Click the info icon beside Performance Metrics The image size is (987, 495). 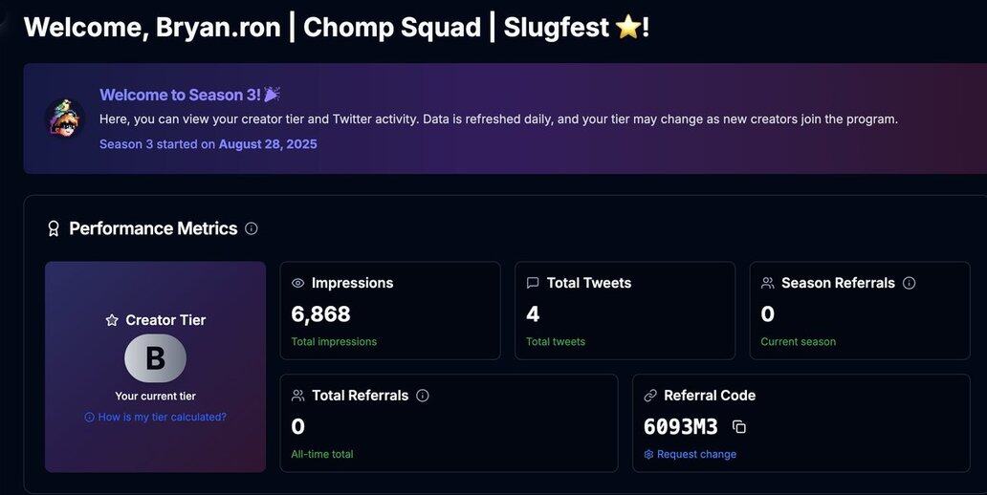pyautogui.click(x=252, y=228)
